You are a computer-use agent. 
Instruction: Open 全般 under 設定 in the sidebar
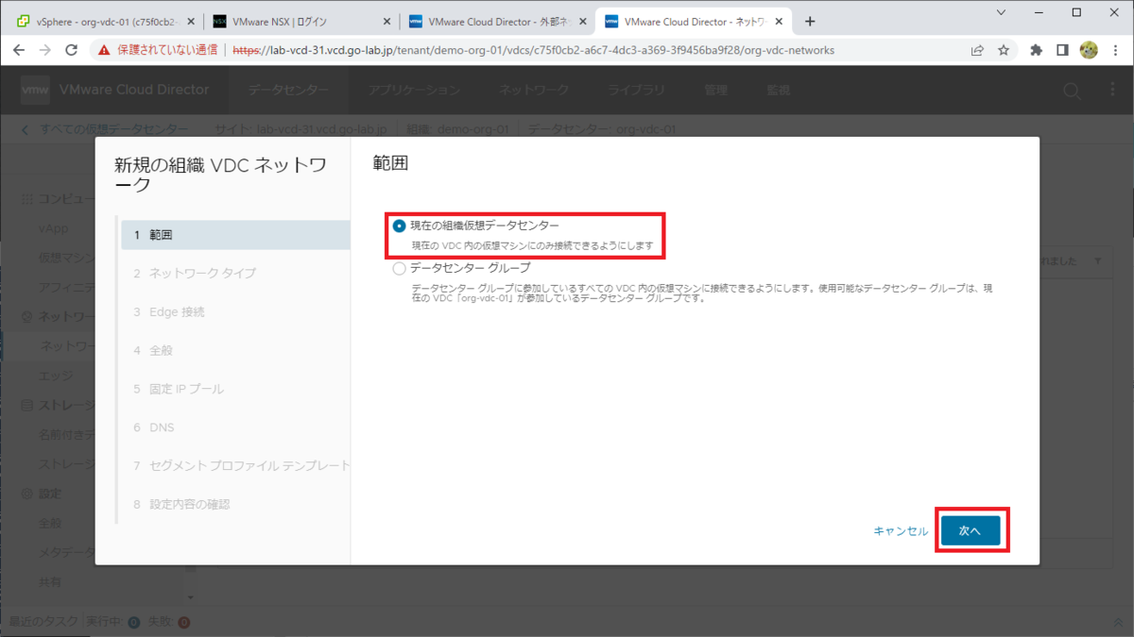[x=50, y=523]
